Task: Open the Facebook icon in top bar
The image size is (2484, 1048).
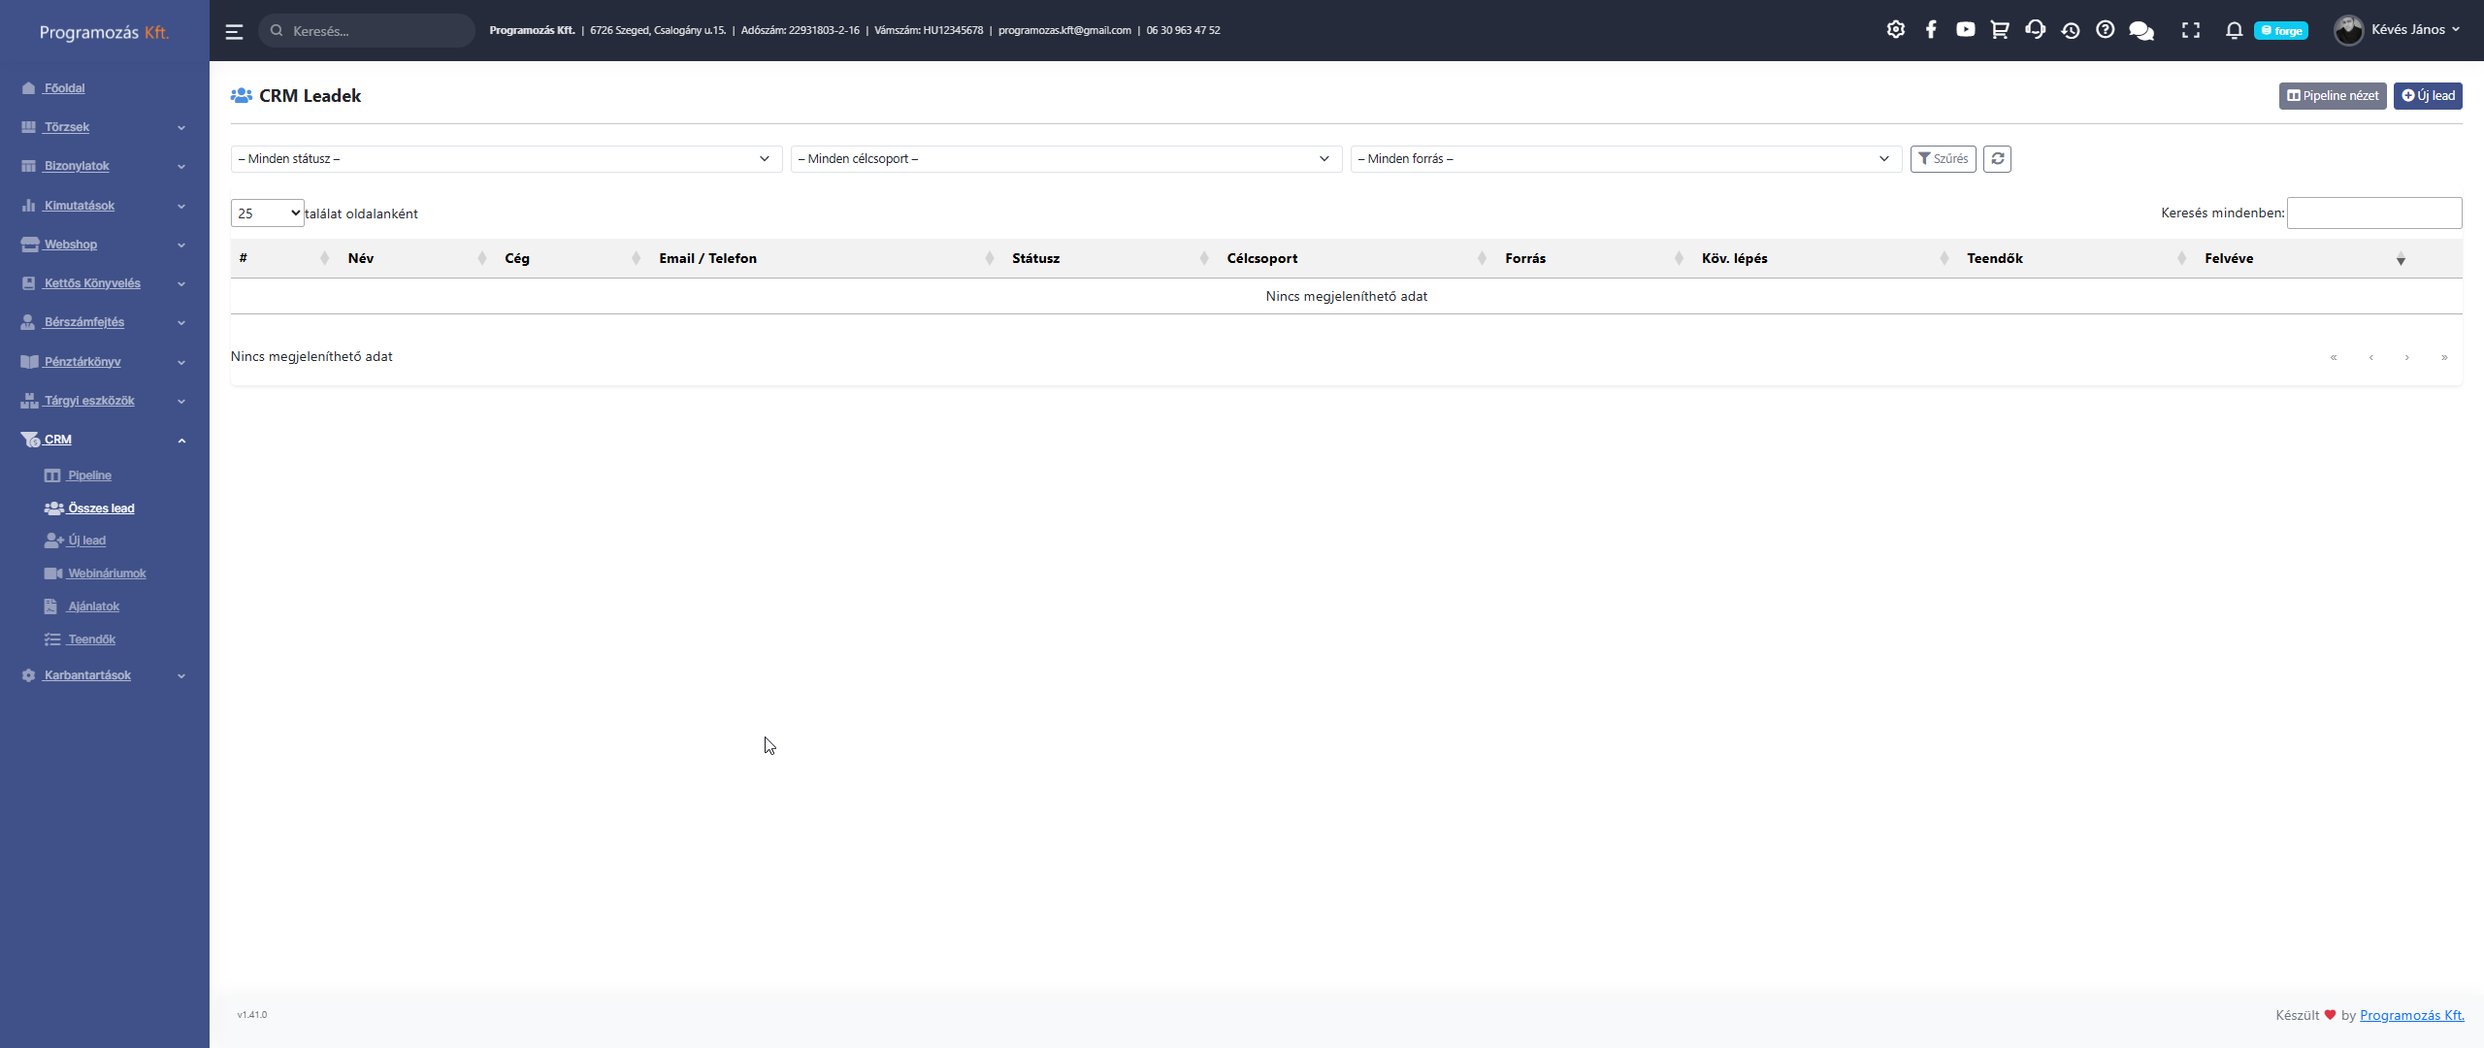Action: point(1931,30)
